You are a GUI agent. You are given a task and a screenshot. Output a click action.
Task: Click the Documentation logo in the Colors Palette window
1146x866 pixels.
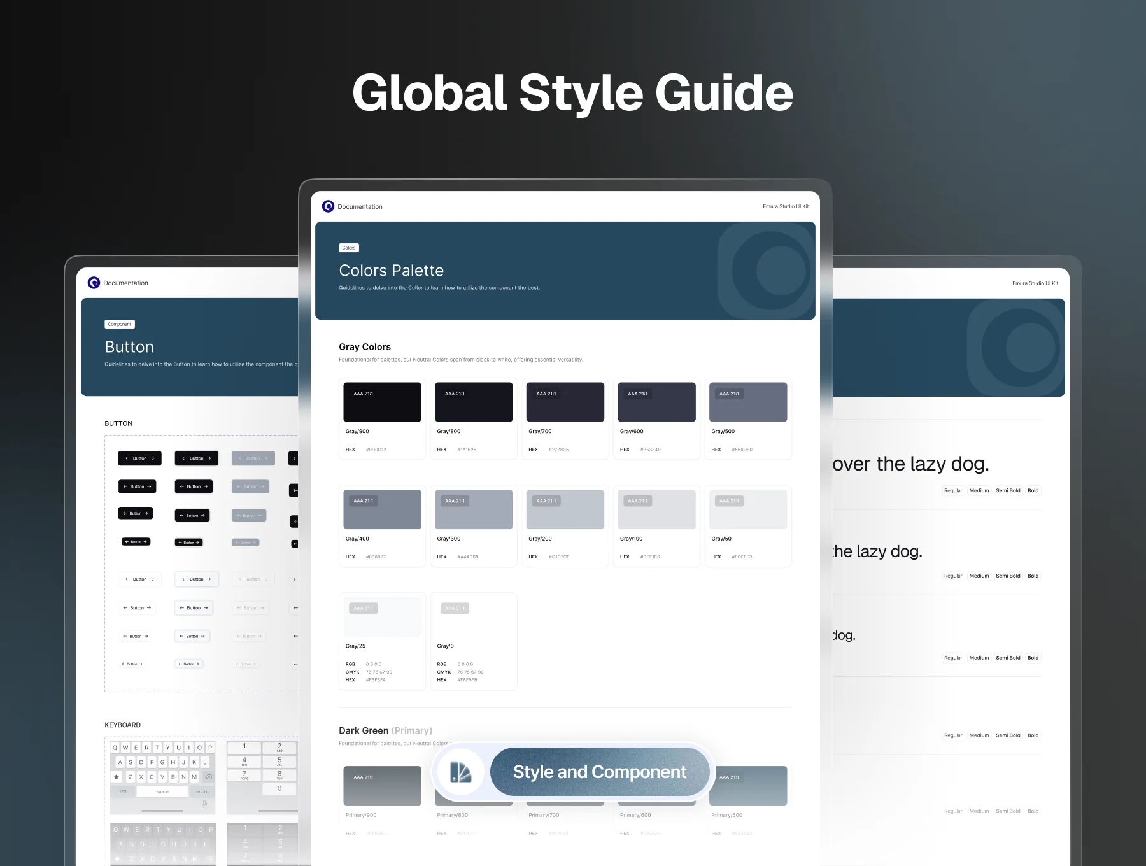tap(328, 206)
